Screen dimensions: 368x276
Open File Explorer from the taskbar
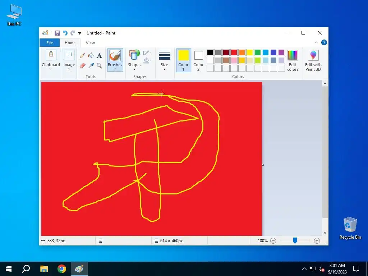[44, 269]
